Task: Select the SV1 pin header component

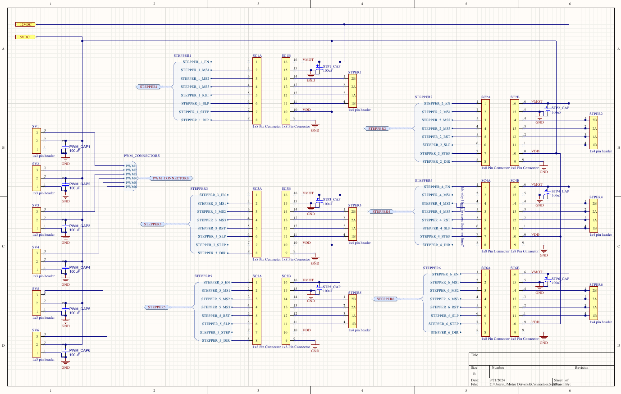Action: tap(37, 141)
